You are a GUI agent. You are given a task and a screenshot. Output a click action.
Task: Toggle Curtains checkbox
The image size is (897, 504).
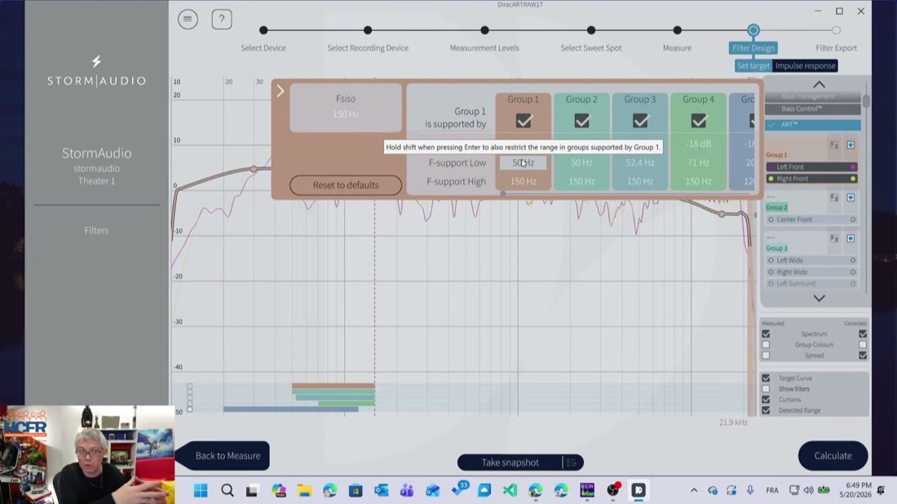(x=766, y=400)
